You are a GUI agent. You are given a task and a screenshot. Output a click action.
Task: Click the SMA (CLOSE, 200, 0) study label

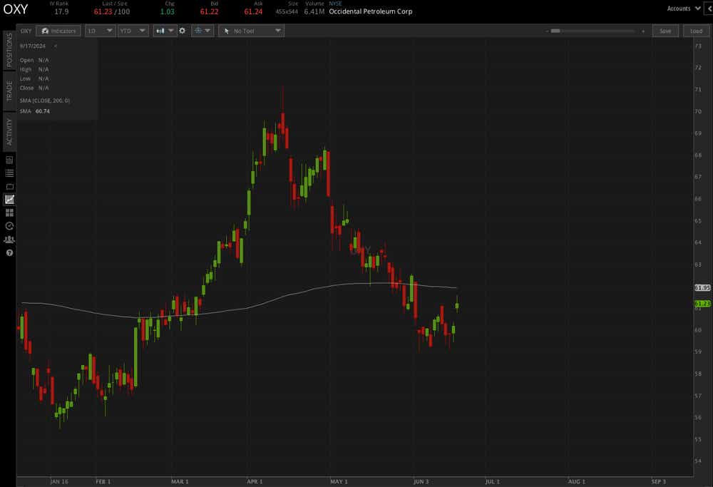pyautogui.click(x=44, y=101)
